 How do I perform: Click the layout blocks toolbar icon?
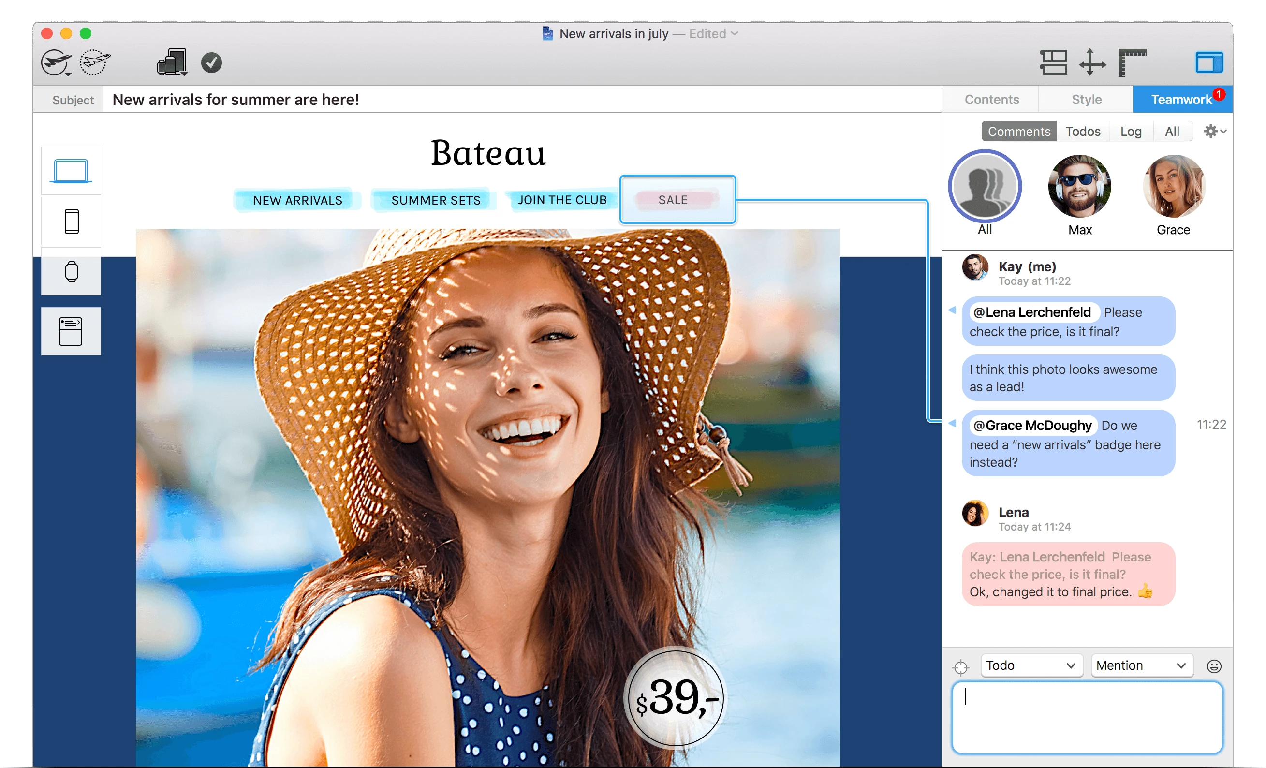point(1053,63)
